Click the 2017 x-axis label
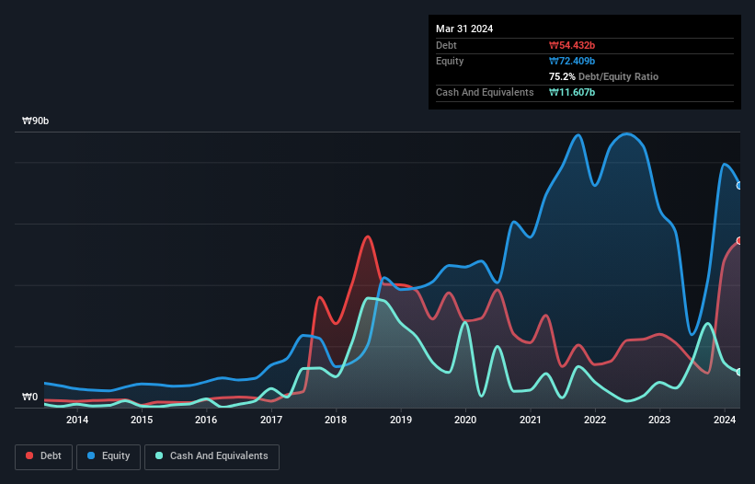755x484 pixels. 271,420
